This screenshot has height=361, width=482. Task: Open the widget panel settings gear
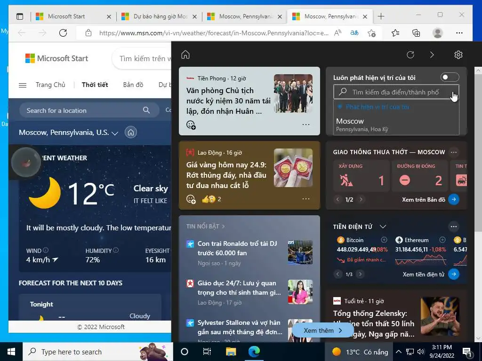[458, 55]
